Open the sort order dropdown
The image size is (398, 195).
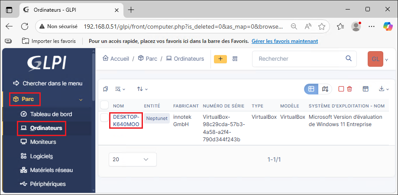click(x=142, y=89)
